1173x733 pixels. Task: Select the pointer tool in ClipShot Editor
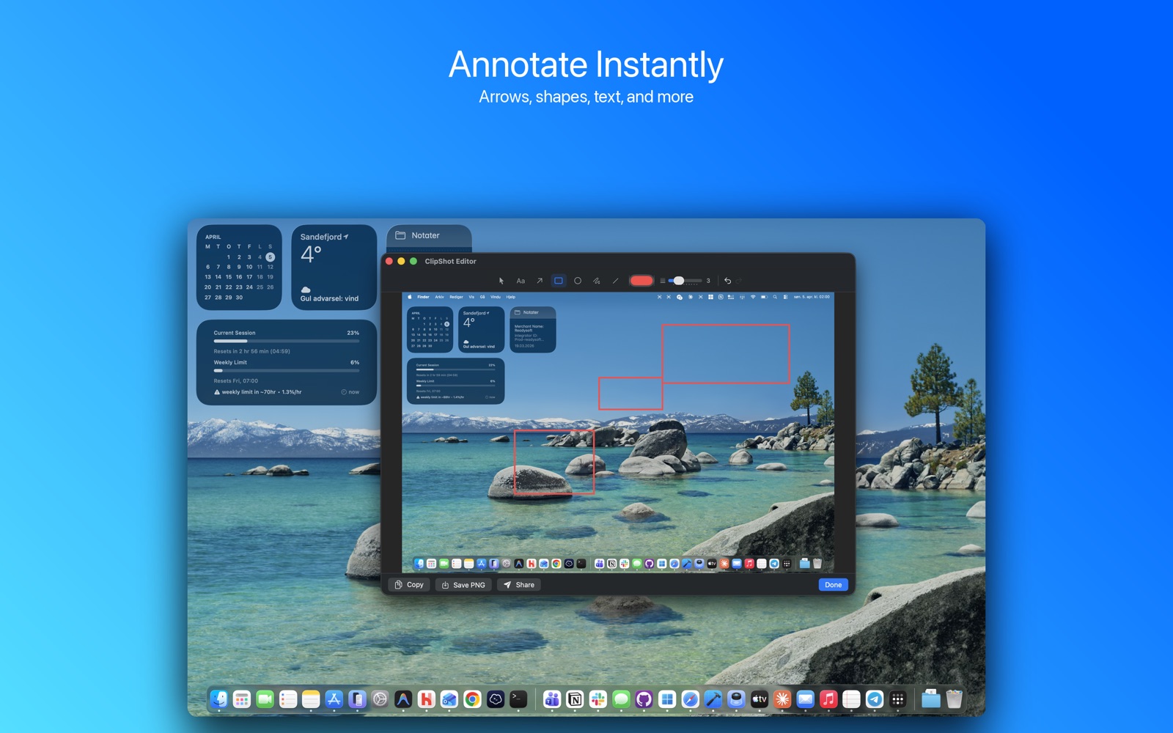(x=501, y=281)
